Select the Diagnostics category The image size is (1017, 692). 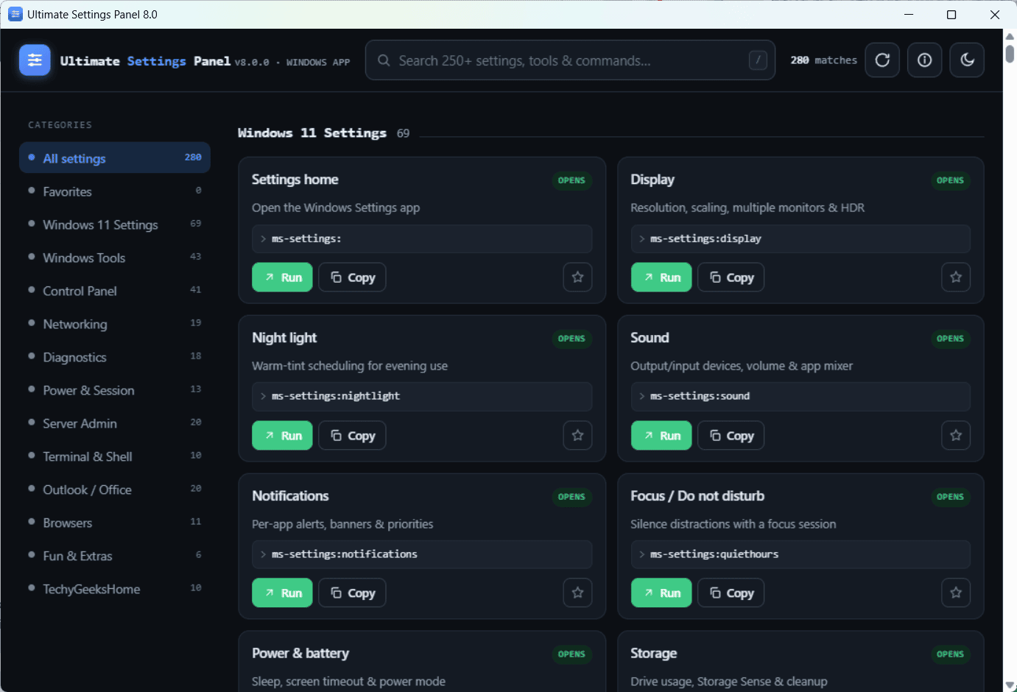pos(115,357)
